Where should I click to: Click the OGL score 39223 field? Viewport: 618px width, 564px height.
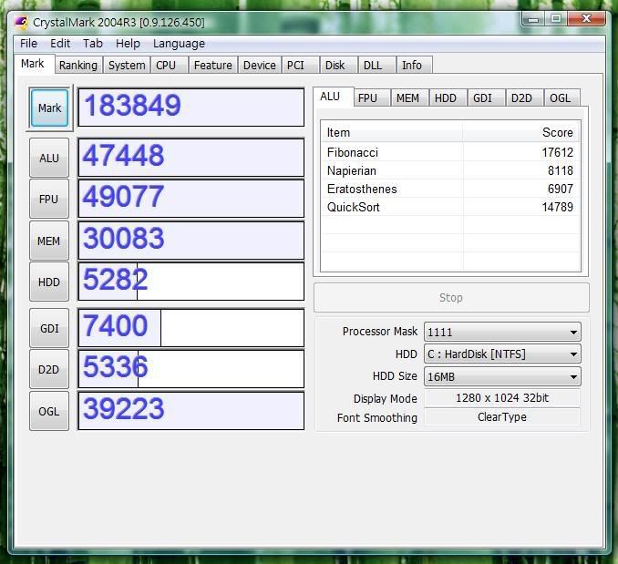pyautogui.click(x=191, y=411)
